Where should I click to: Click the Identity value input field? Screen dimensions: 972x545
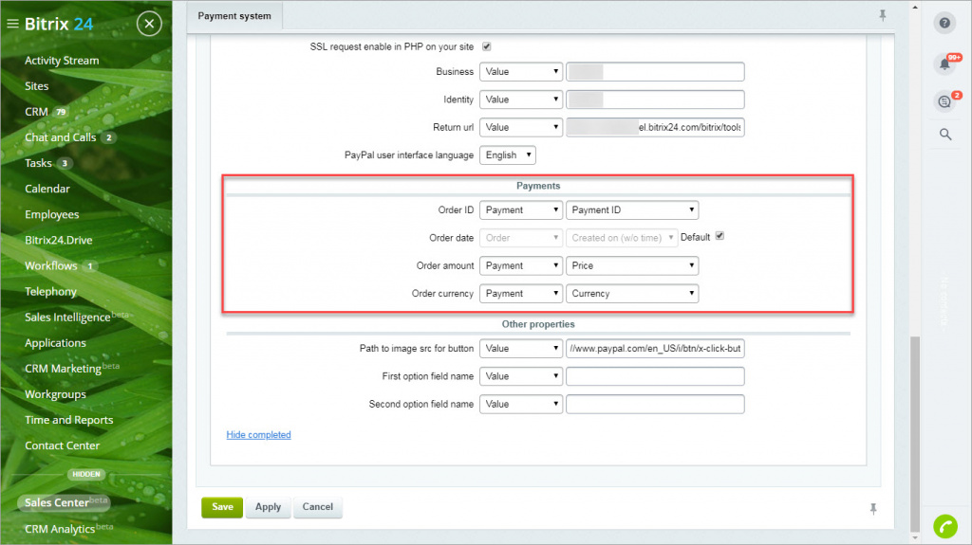(655, 100)
